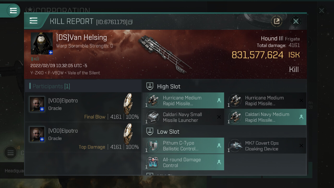Viewport: 334px width, 188px height.
Task: Add Final Blow Elpotro via plus badge
Action: tap(42, 109)
